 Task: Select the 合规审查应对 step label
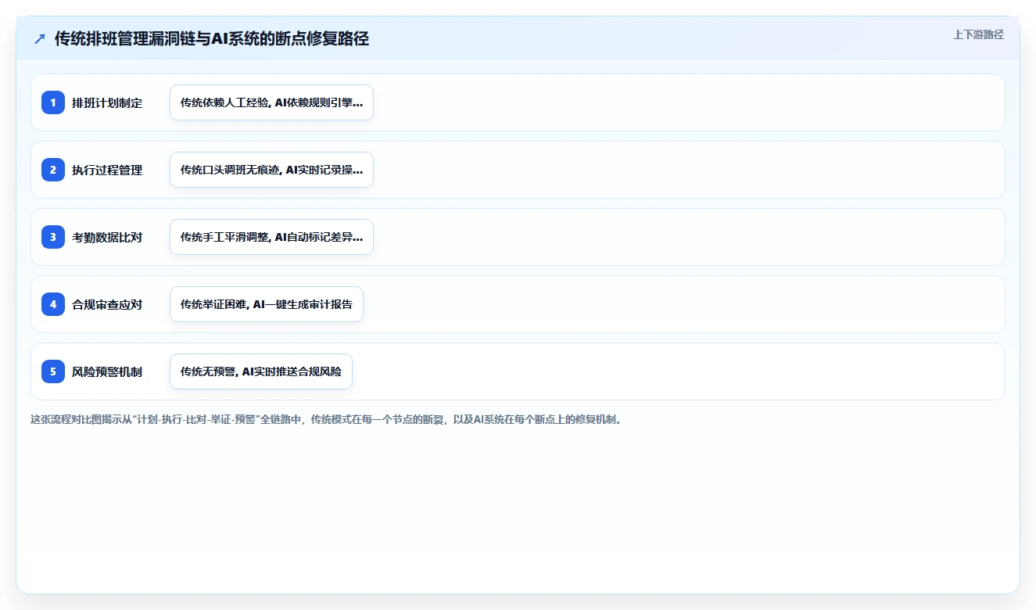click(107, 304)
